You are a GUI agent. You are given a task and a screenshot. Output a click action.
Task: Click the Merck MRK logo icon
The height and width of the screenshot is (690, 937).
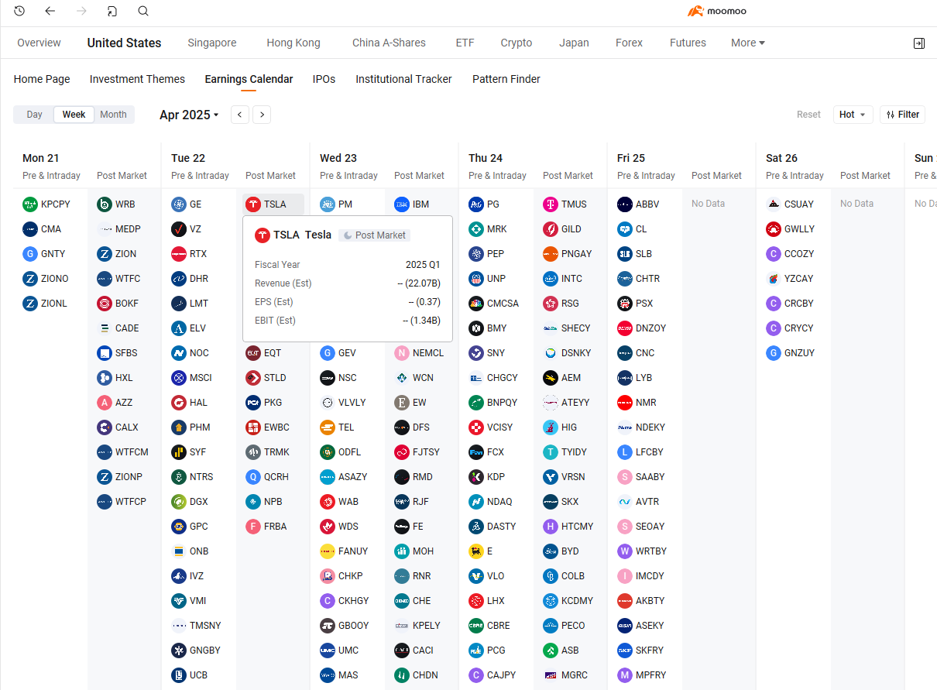click(x=476, y=229)
